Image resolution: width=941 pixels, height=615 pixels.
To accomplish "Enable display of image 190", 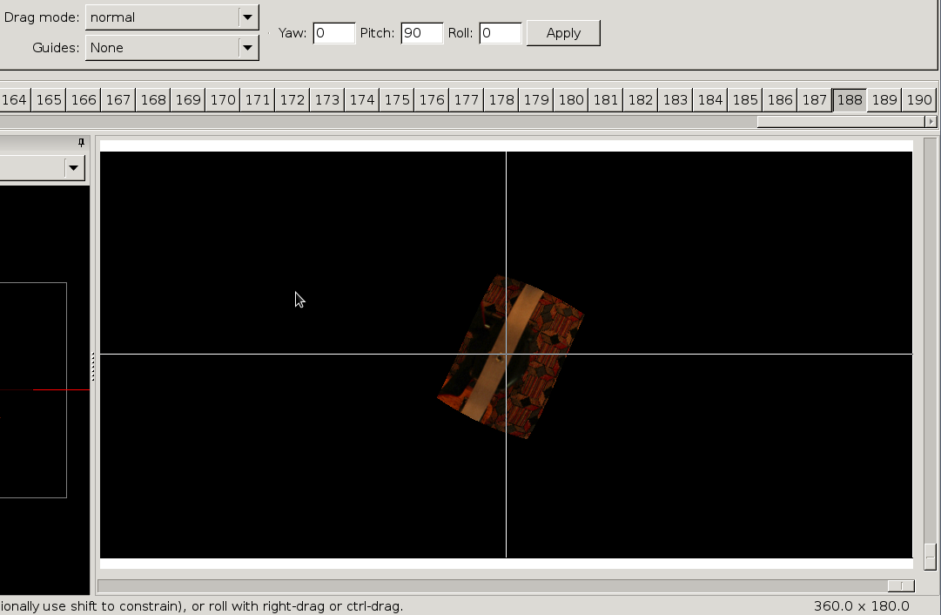I will tap(918, 99).
